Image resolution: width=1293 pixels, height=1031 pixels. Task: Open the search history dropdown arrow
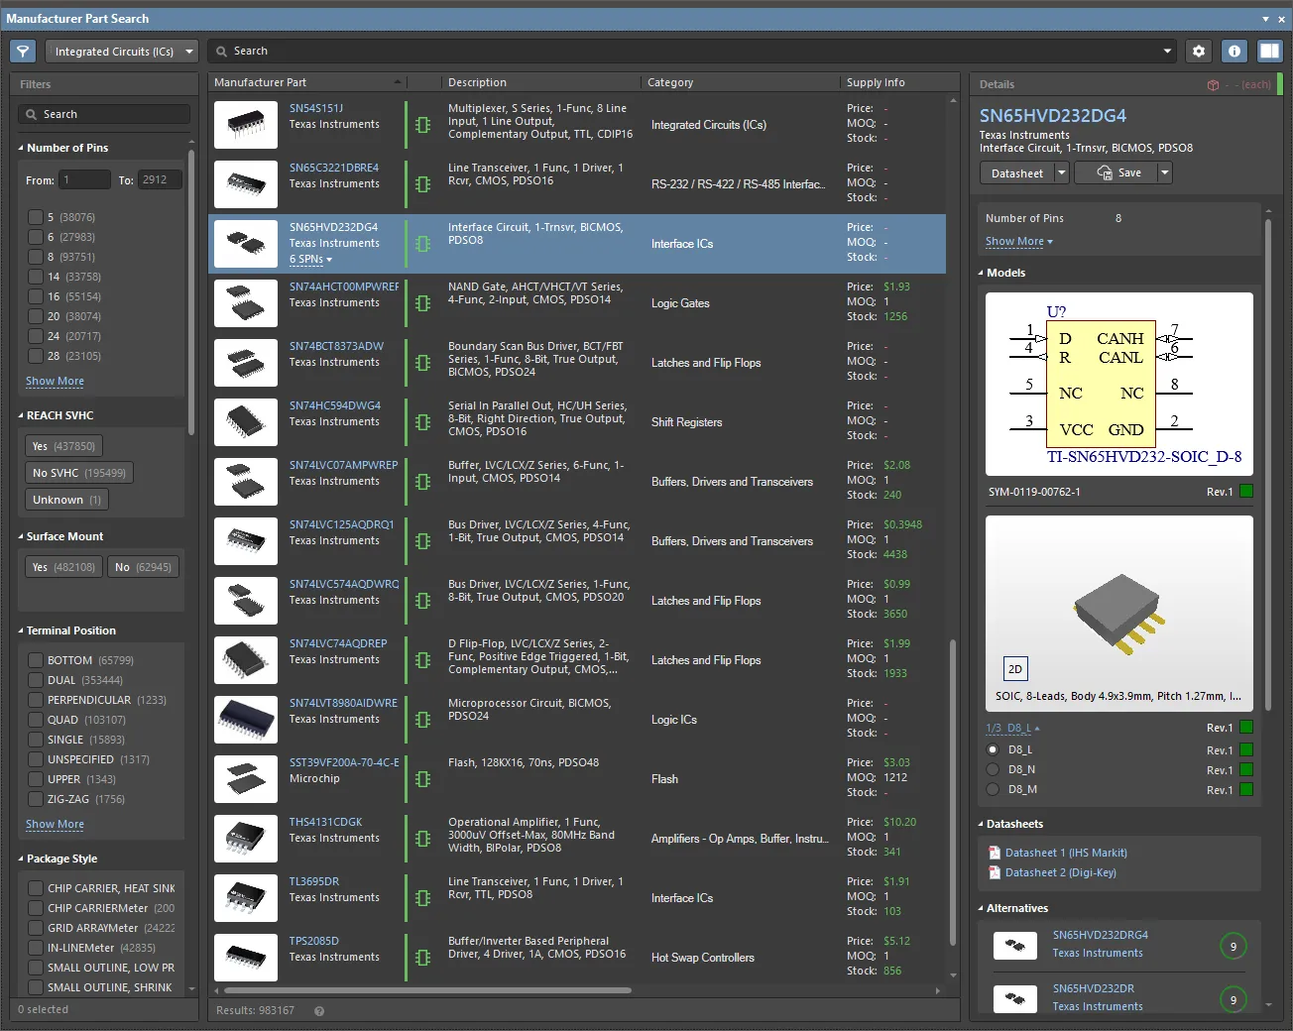tap(1167, 52)
